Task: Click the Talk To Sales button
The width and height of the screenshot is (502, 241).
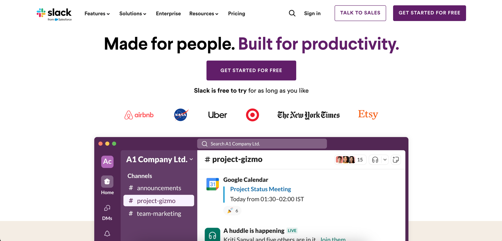Action: (360, 13)
